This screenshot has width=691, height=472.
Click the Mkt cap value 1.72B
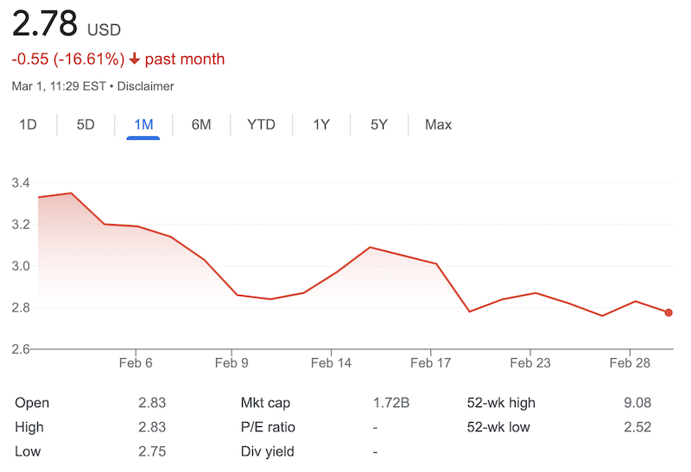391,403
